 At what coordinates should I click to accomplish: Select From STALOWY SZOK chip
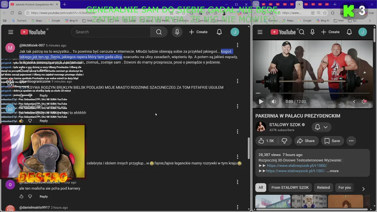tap(290, 188)
